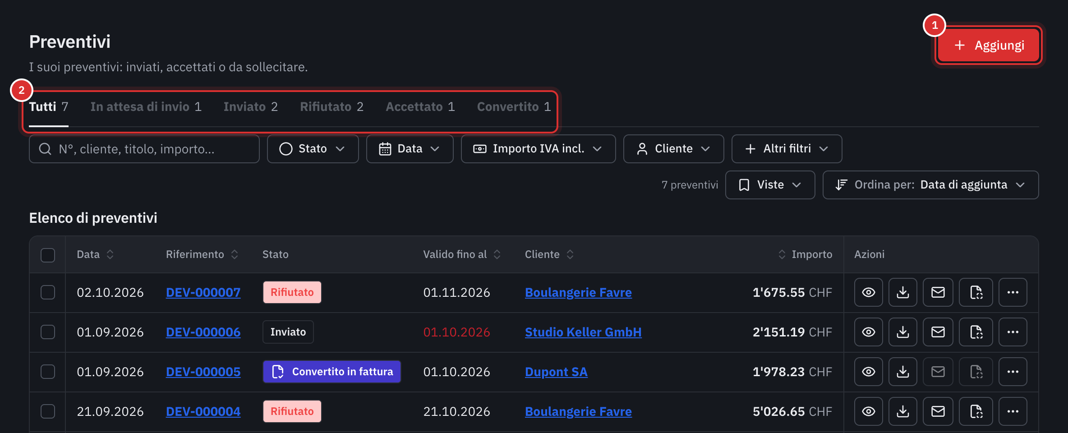1068x433 pixels.
Task: Open the Viste dropdown
Action: pyautogui.click(x=770, y=185)
